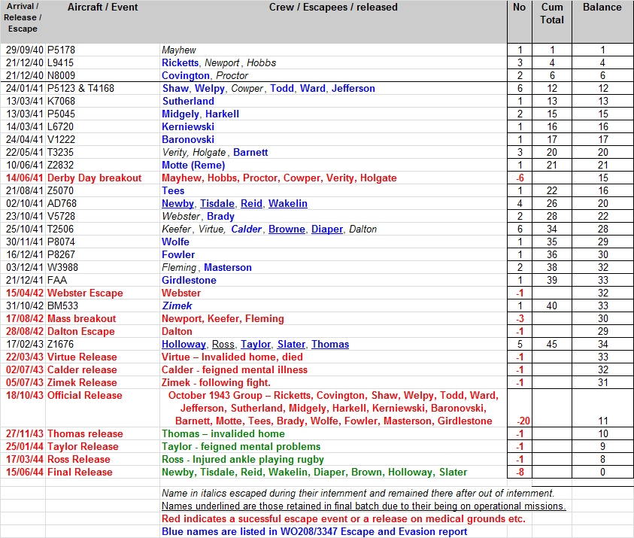The image size is (634, 538).
Task: Select the final balance cell '0'
Action: pos(602,473)
